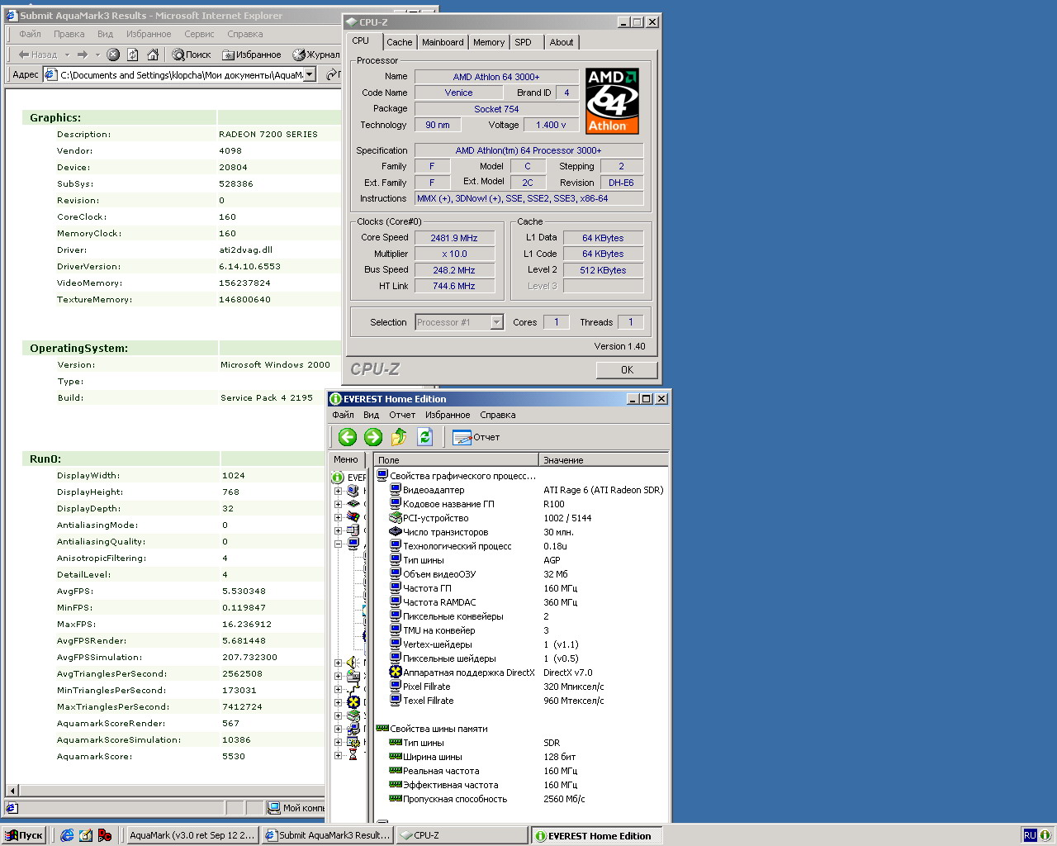Viewport: 1057px width, 846px height.
Task: Click the AMD Athlon 64 logo in CPU-Z
Action: pyautogui.click(x=612, y=101)
